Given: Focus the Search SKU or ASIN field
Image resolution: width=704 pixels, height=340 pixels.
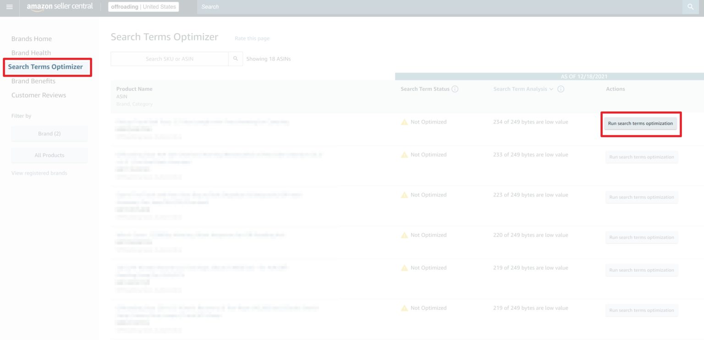Looking at the screenshot, I should [170, 59].
